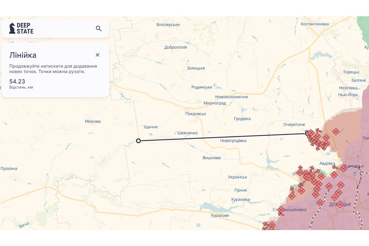369x246 pixels.
Task: Click the Покровськ city label
Action: pyautogui.click(x=196, y=114)
